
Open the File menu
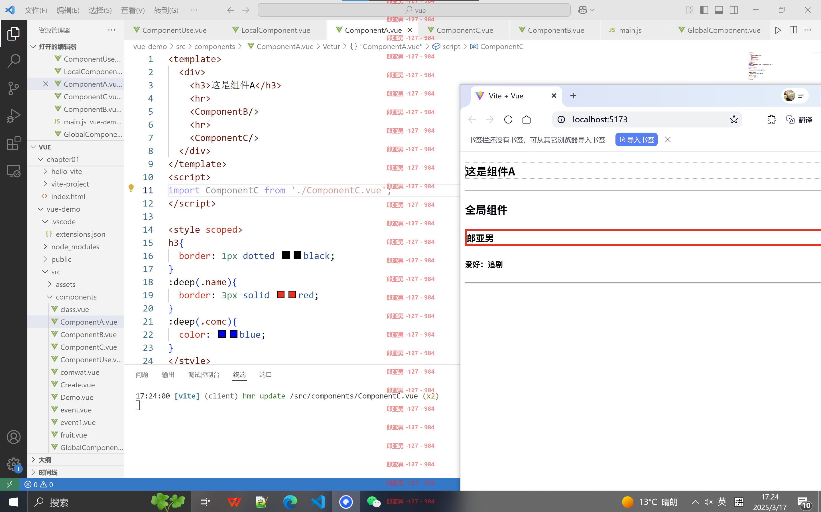click(x=36, y=10)
